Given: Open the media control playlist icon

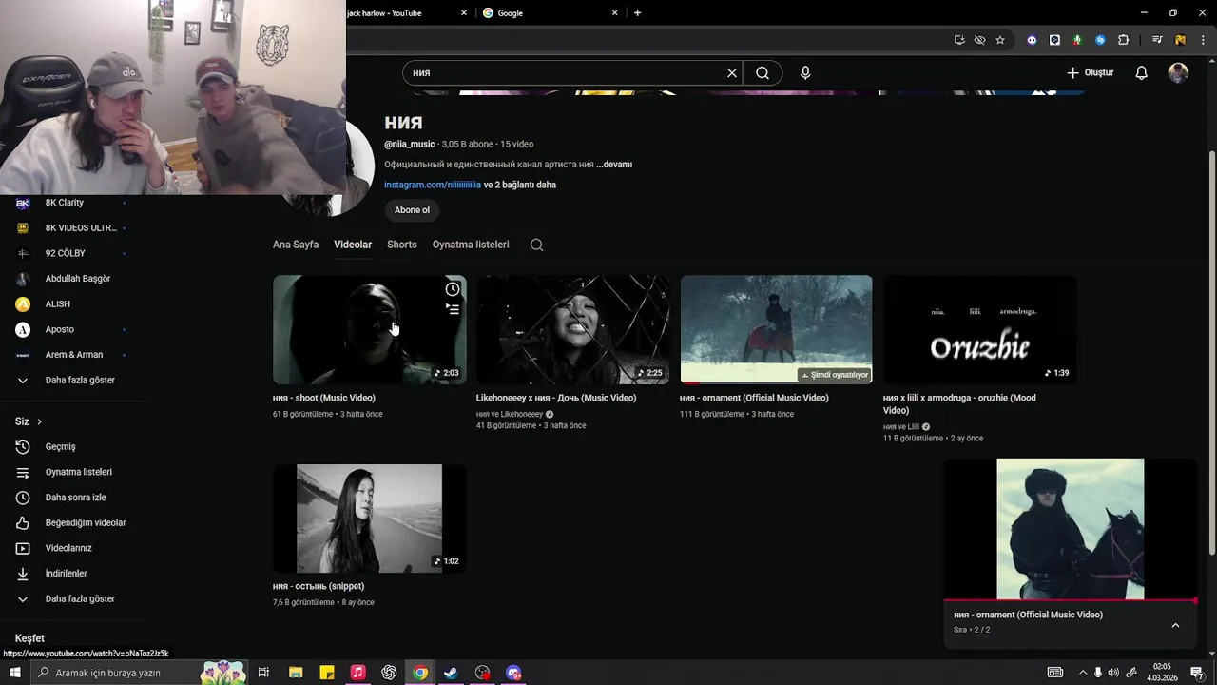Looking at the screenshot, I should pyautogui.click(x=1157, y=40).
